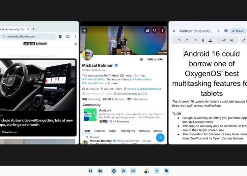Switch to the Subs tab
The image size is (247, 176).
click(113, 131)
